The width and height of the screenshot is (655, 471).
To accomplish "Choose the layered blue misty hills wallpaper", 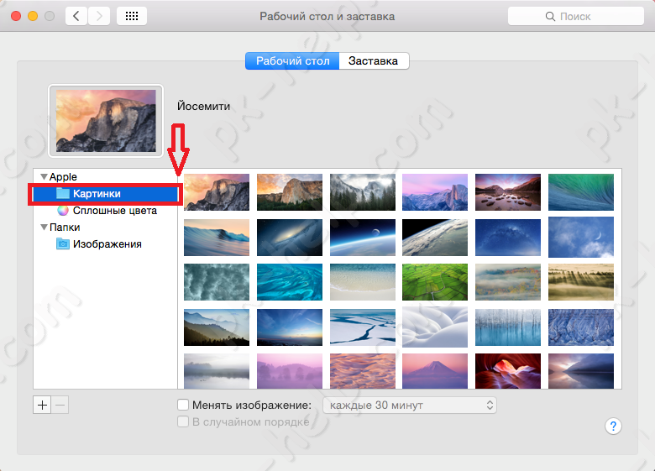I will [x=217, y=327].
